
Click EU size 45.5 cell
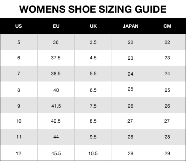pos(56,153)
